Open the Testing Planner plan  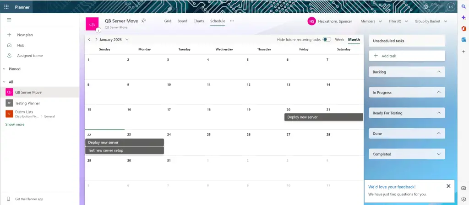[27, 103]
